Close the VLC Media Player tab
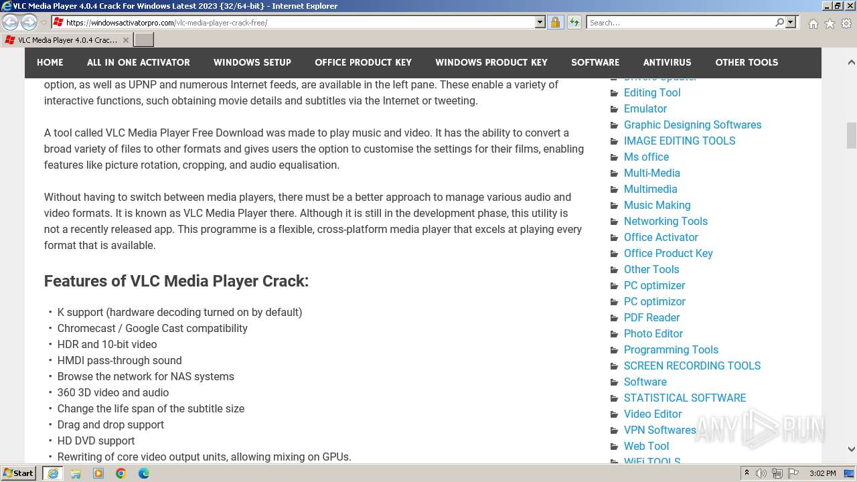Viewport: 857px width, 482px height. pos(125,40)
